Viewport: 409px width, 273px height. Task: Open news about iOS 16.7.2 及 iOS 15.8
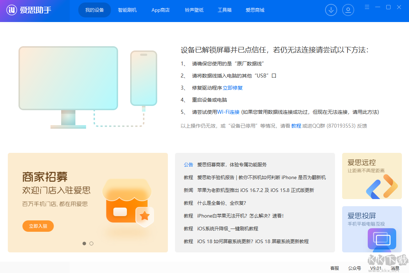256,190
